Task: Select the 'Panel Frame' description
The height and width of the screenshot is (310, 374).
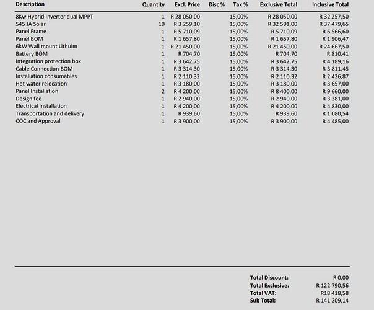Action: coord(31,31)
